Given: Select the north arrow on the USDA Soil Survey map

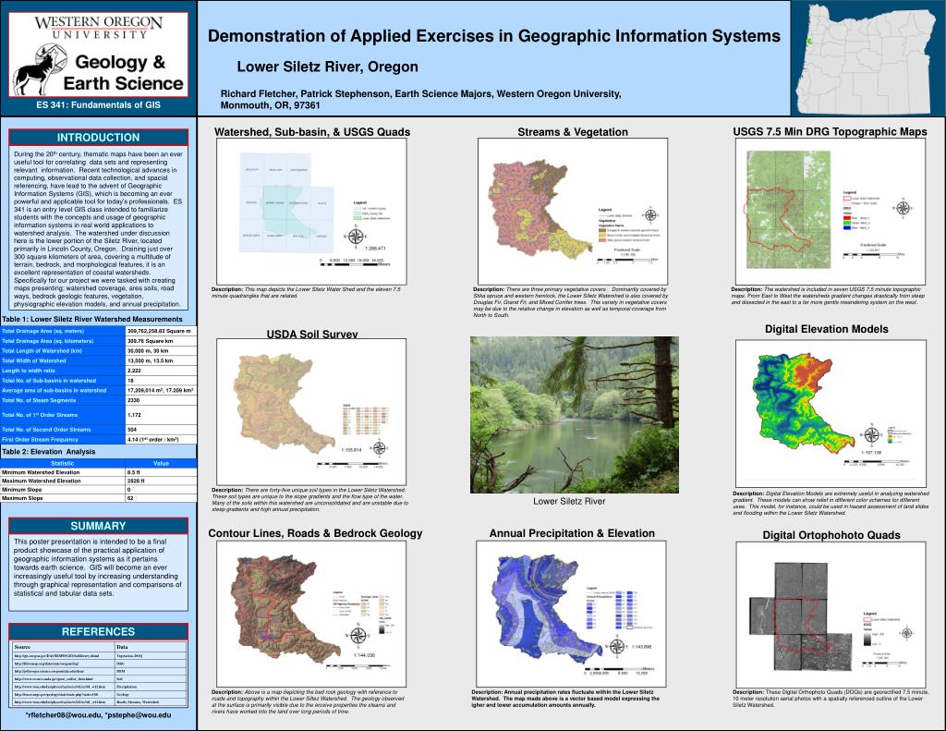Looking at the screenshot, I should (380, 446).
